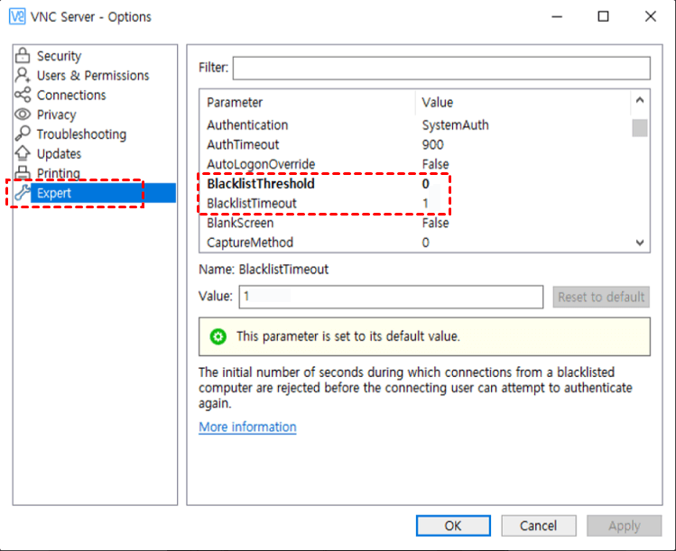676x551 pixels.
Task: Show the Updates page
Action: tap(59, 154)
